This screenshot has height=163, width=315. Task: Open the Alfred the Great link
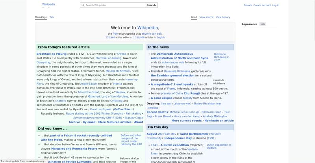click(88, 92)
